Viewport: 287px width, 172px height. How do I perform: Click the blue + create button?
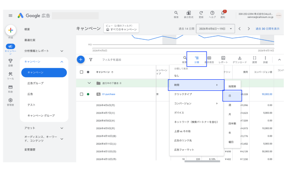81,59
